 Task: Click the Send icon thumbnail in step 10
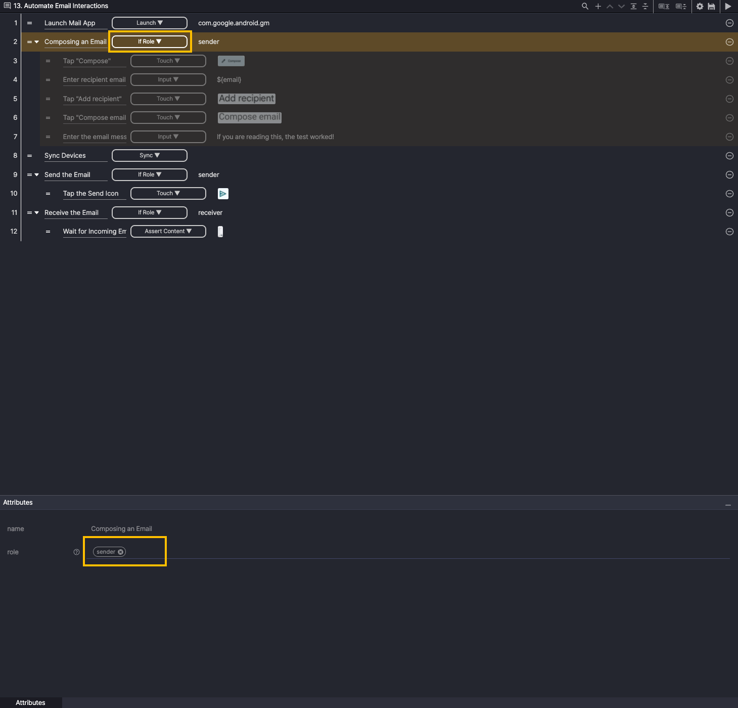point(223,194)
